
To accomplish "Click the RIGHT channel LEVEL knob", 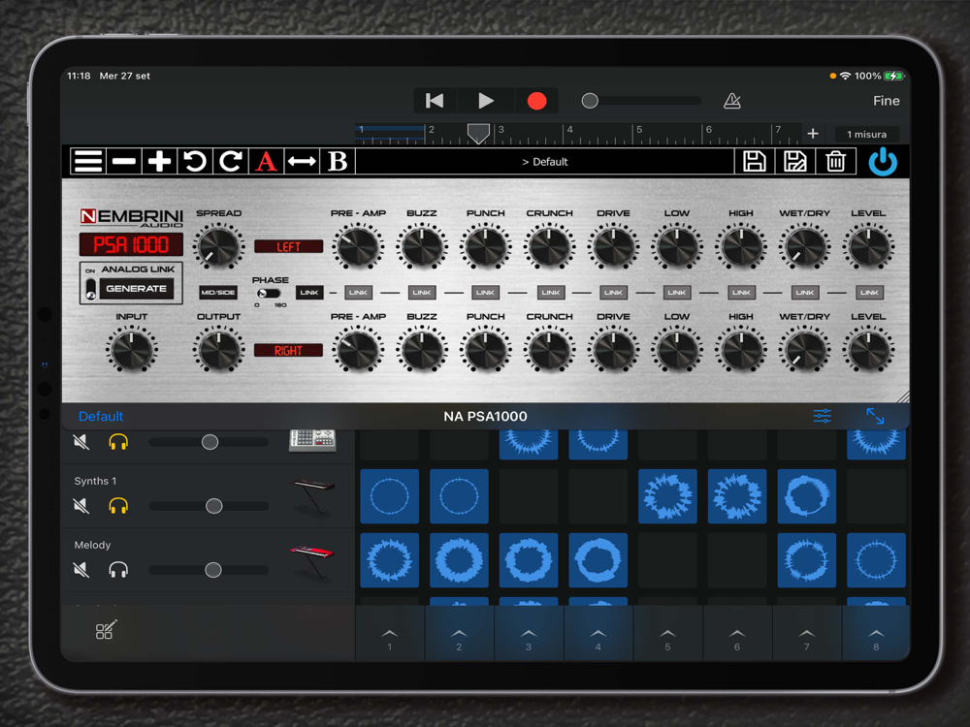I will point(868,349).
